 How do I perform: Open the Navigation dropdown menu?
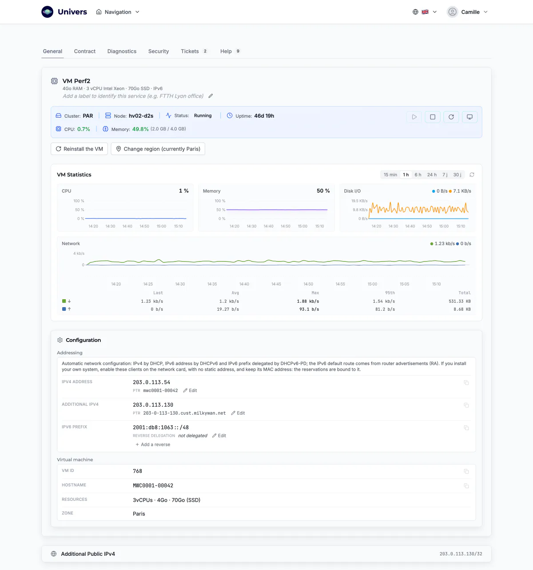pyautogui.click(x=118, y=12)
